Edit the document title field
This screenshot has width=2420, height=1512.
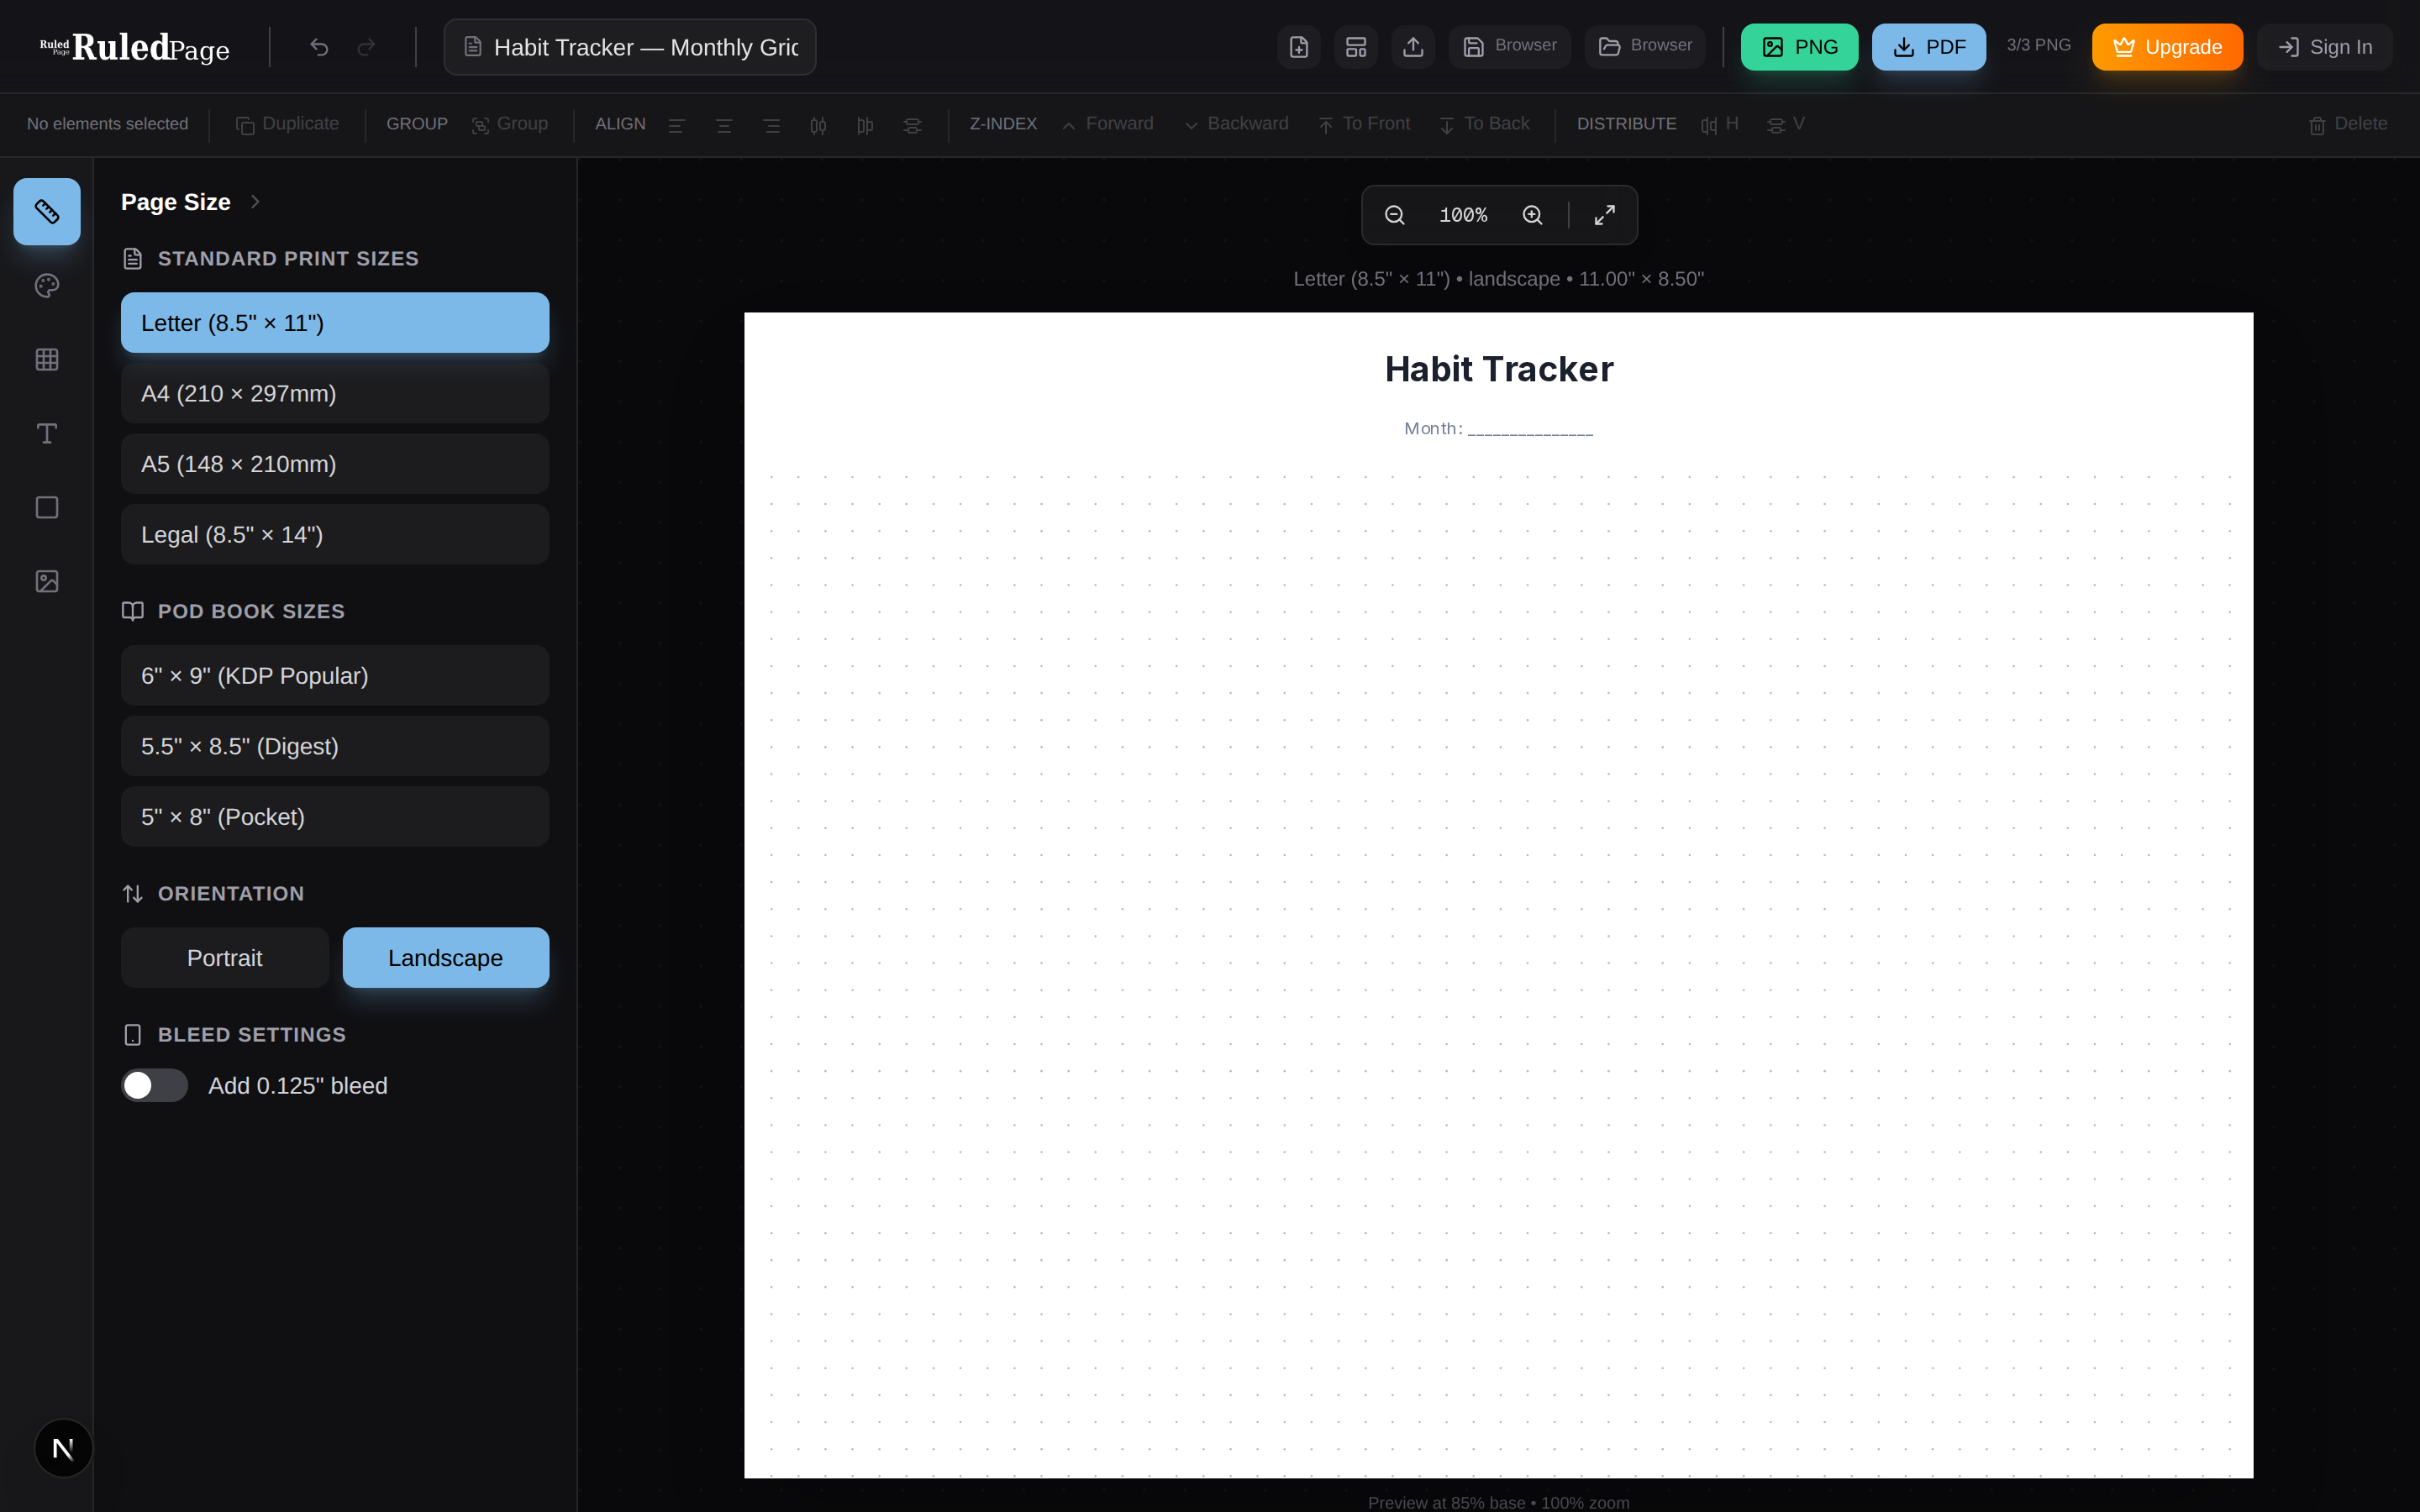point(630,47)
